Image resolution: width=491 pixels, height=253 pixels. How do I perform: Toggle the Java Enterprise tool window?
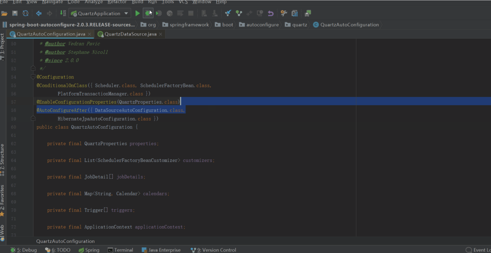(x=161, y=250)
